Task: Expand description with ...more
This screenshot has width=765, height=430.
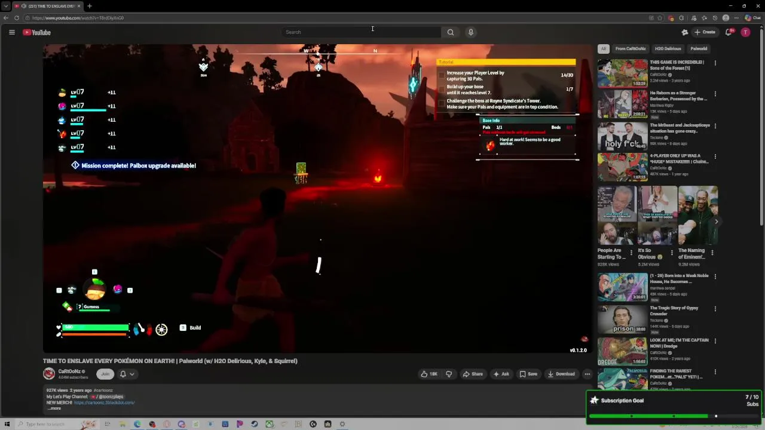Action: [54, 408]
